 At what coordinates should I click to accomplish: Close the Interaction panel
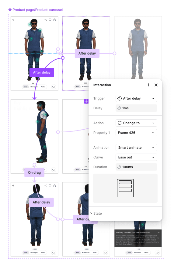(156, 85)
